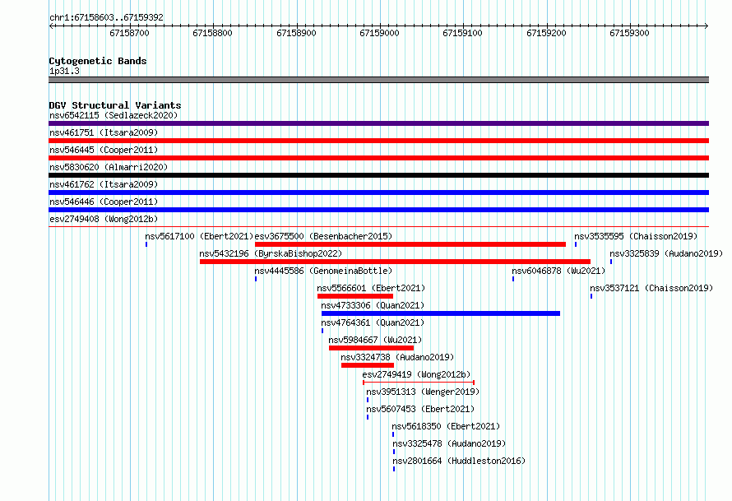Click the nsv5830620 (Almarri2020) black bar
This screenshot has height=501, width=732.
point(378,175)
